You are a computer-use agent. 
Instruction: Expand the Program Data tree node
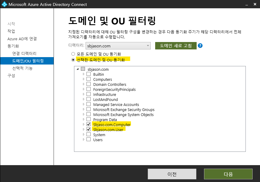click(84, 119)
